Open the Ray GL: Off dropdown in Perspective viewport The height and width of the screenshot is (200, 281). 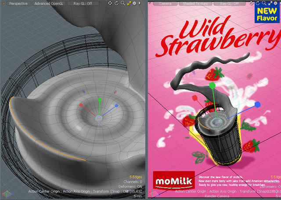tap(83, 4)
